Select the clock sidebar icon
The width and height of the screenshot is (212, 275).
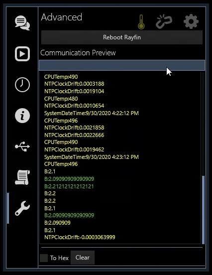pos(22,85)
